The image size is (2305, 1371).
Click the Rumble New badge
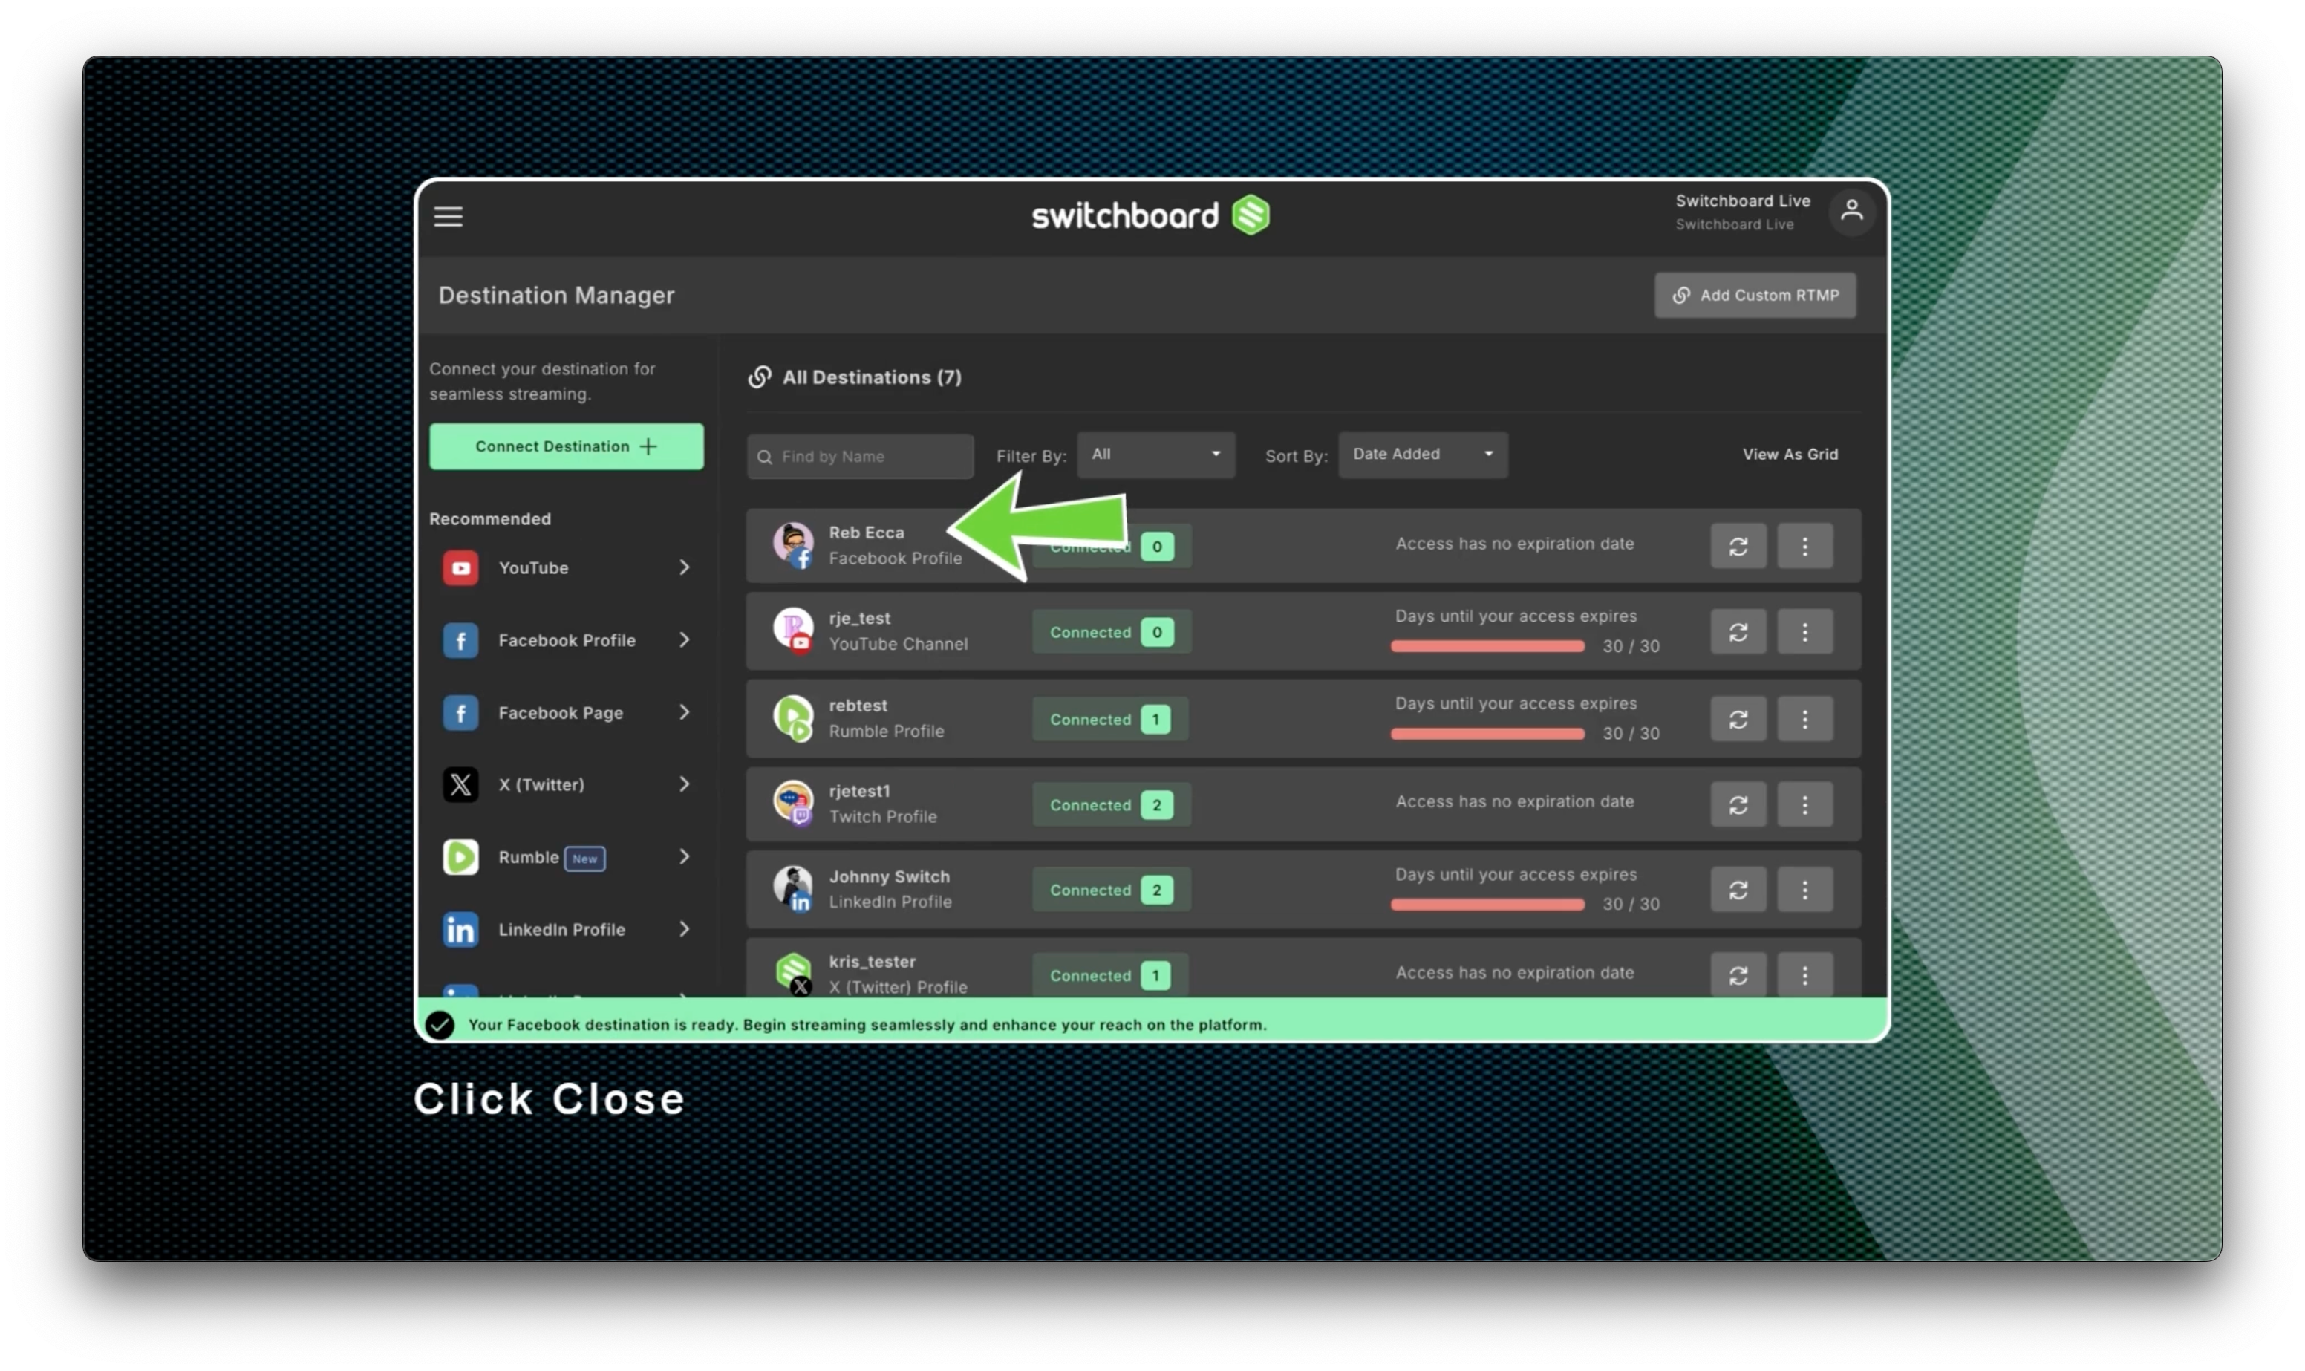coord(584,859)
